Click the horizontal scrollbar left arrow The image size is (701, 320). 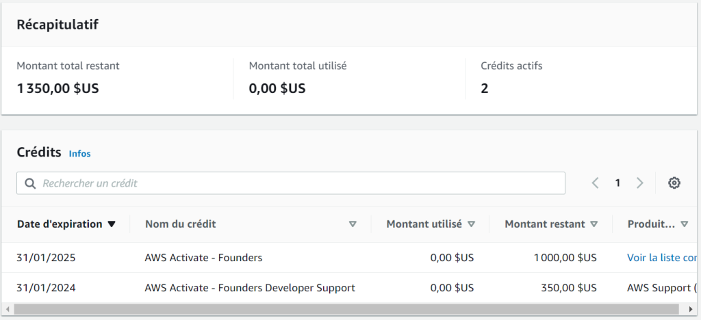coord(7,309)
